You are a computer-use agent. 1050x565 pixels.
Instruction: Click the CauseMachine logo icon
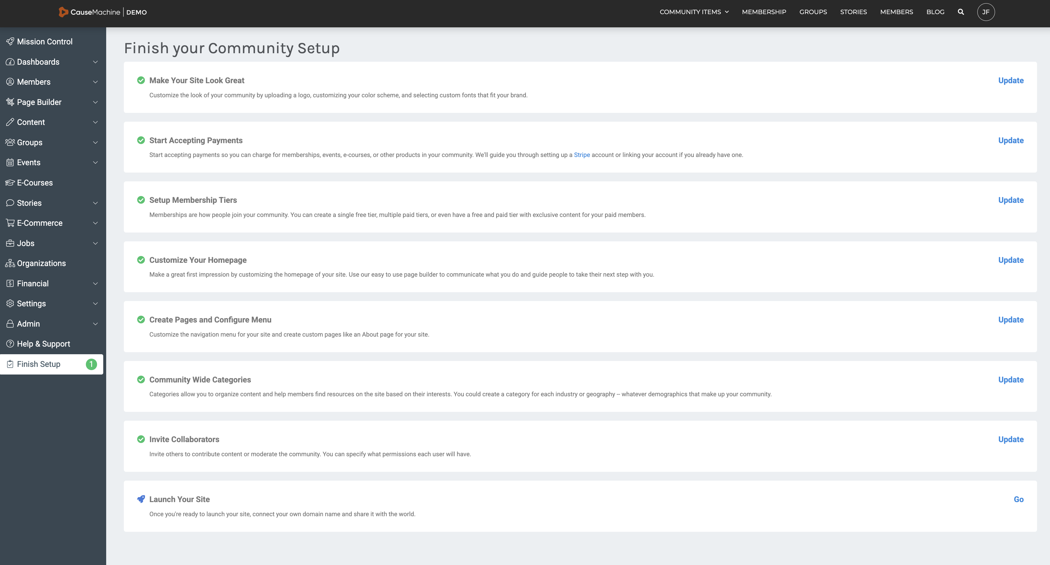tap(63, 12)
